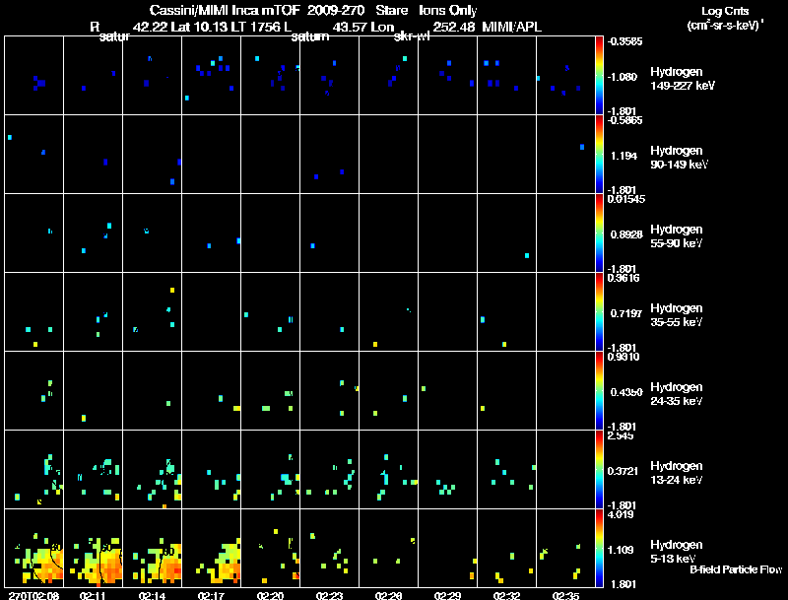788x600 pixels.
Task: Open the 35-55 keV image panel at 02:14
Action: click(x=153, y=311)
